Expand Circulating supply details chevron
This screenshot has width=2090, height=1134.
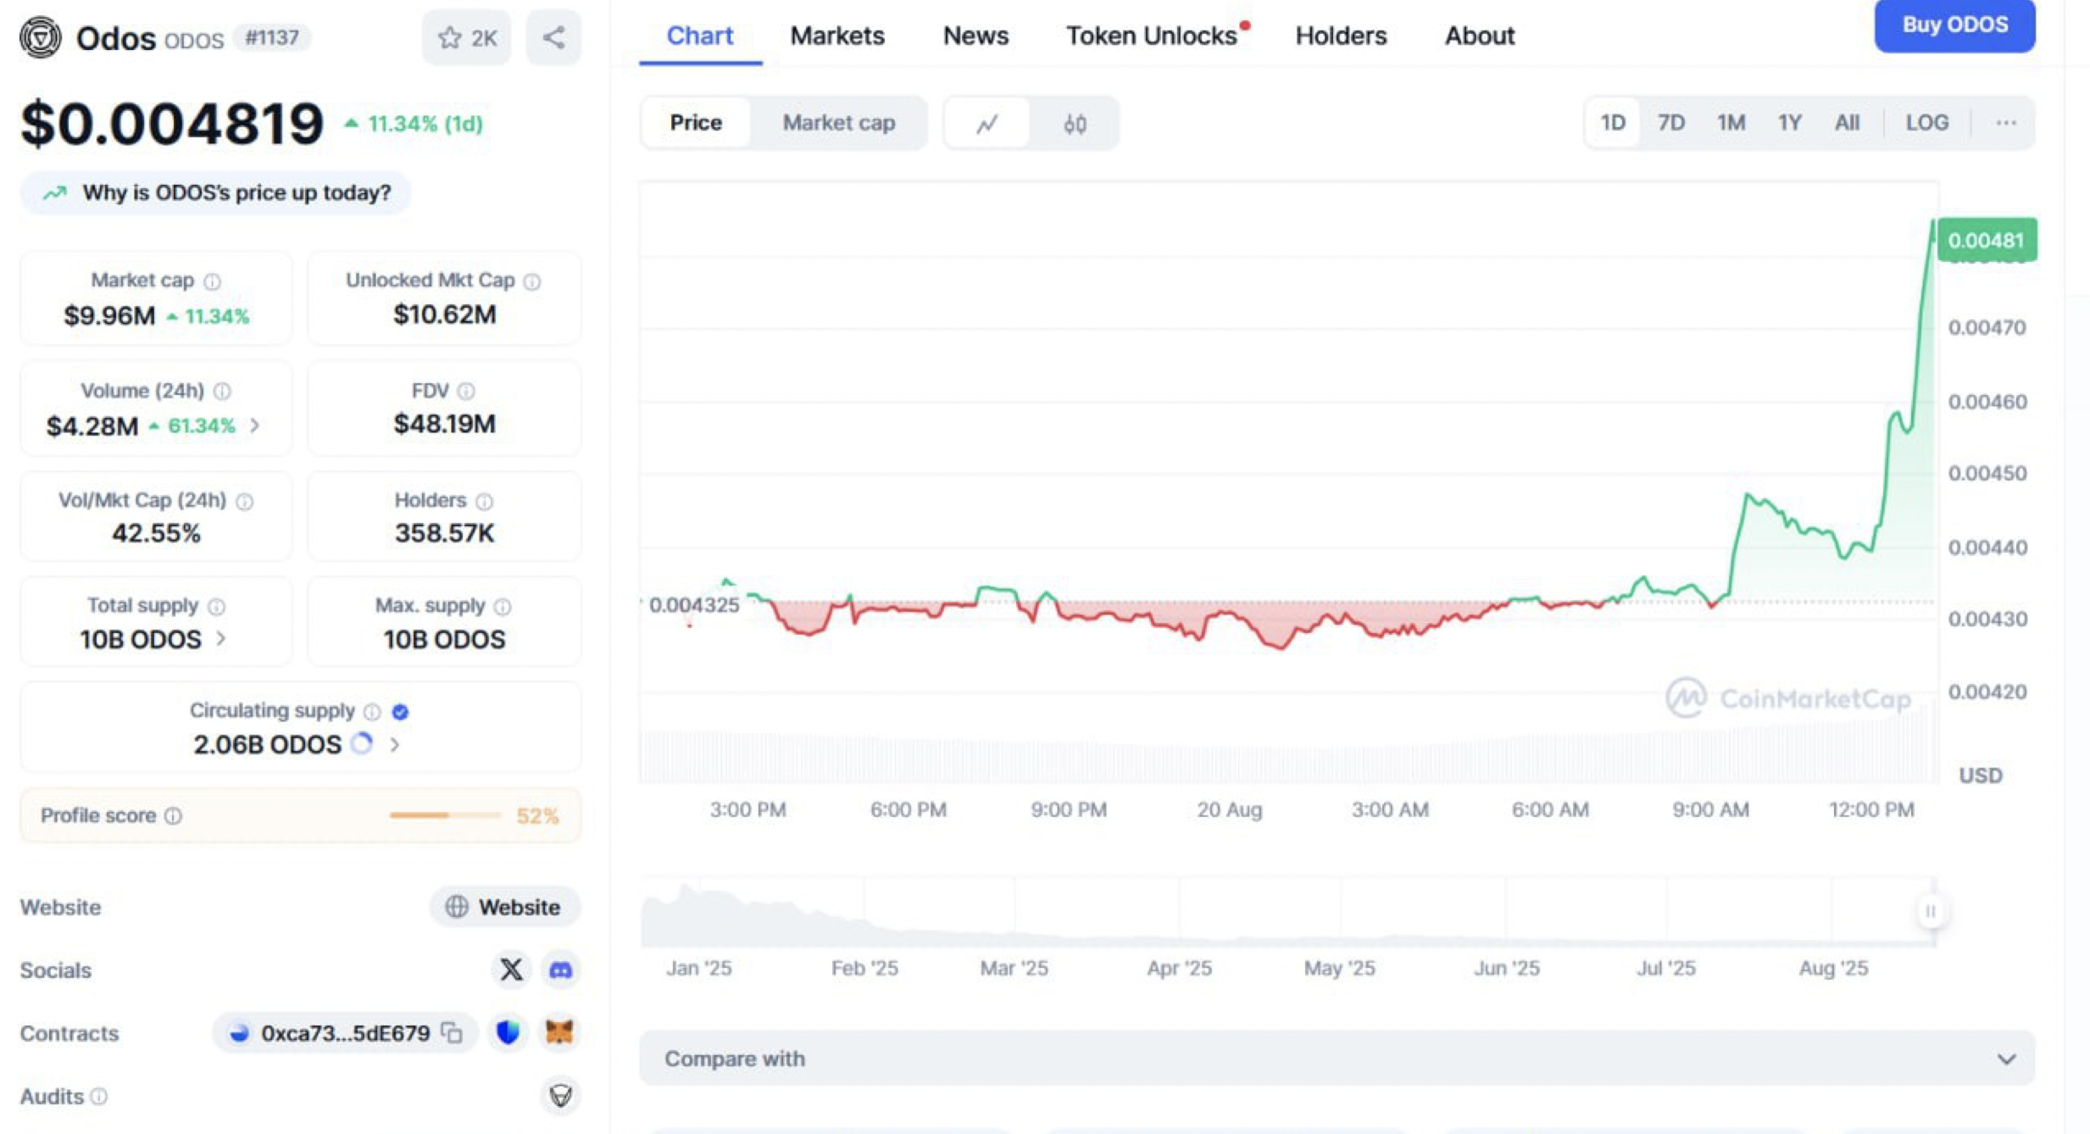395,744
